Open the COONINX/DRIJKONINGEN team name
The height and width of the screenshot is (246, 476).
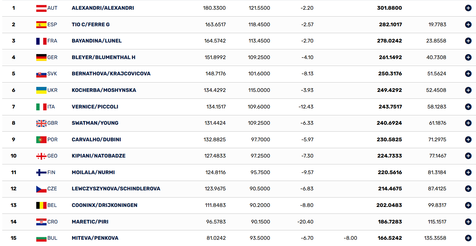pos(104,205)
